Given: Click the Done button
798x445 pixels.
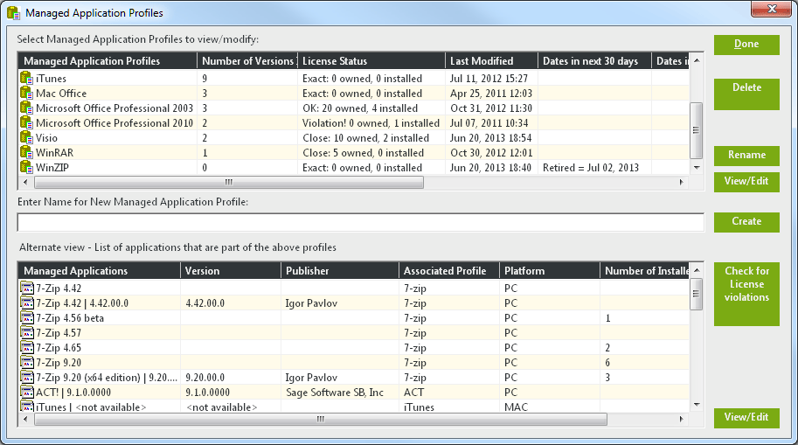Looking at the screenshot, I should point(746,45).
